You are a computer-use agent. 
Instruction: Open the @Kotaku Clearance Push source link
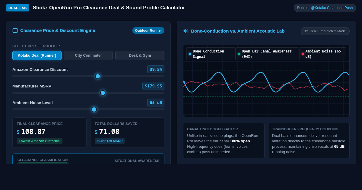(332, 8)
